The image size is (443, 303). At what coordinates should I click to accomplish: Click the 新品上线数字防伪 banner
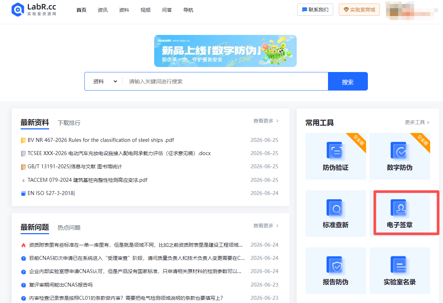point(225,51)
